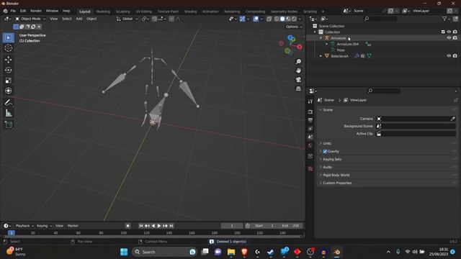Open the Keying dropdown in timeline
Viewport: 461px width, 259px height.
click(x=44, y=226)
